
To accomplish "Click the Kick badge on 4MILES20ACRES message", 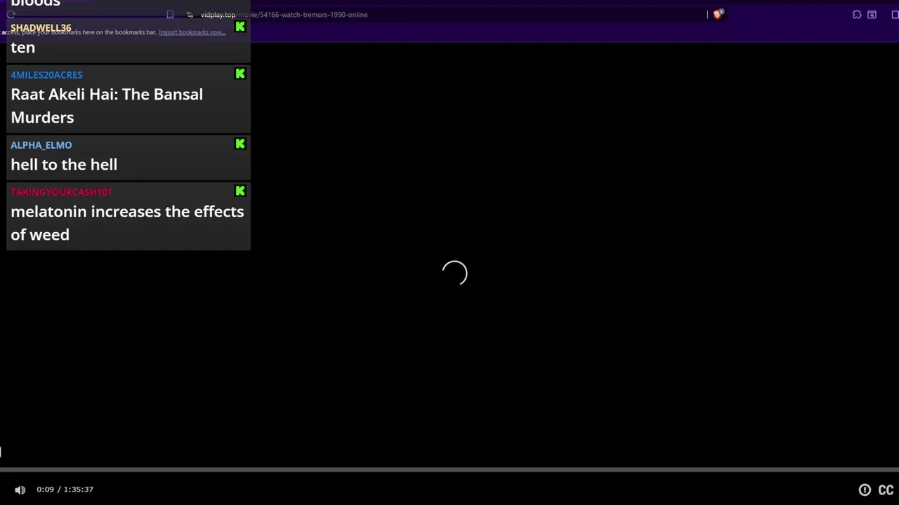I will coord(240,74).
